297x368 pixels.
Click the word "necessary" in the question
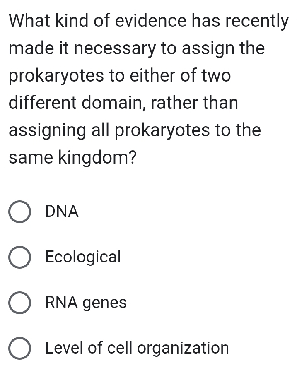coord(122,48)
